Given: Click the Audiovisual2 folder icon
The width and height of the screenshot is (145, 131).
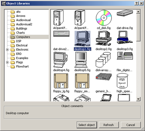Looking at the screenshot, I should [13, 24].
